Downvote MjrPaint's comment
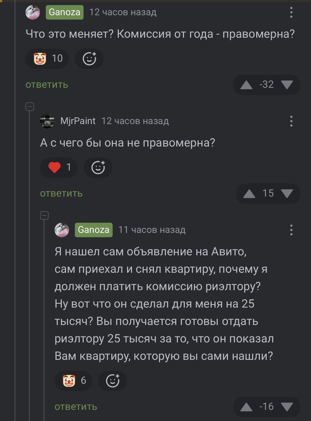The height and width of the screenshot is (421, 311). click(287, 193)
